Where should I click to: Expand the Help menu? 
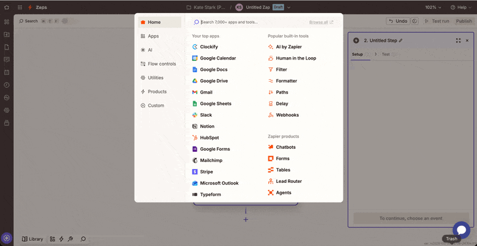click(461, 7)
